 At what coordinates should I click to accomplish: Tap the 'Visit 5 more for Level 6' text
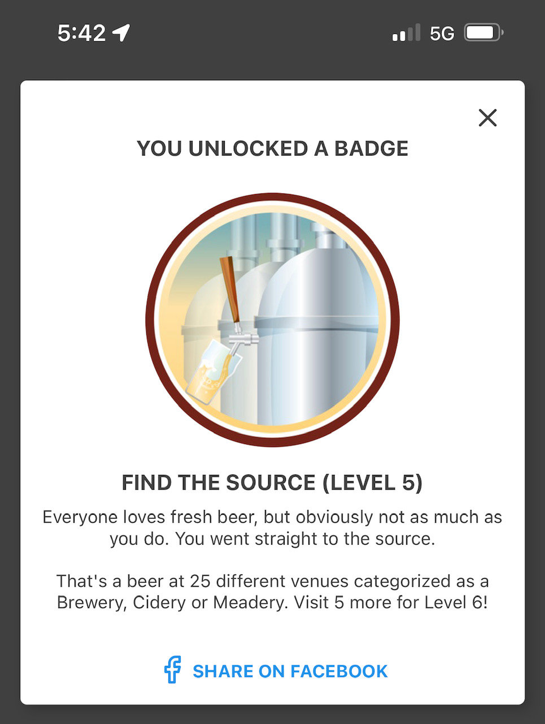[x=411, y=602]
